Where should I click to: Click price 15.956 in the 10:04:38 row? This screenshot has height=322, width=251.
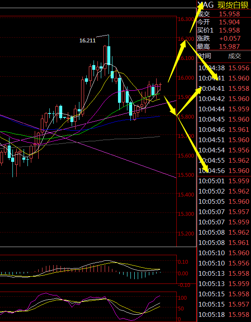coord(239,68)
